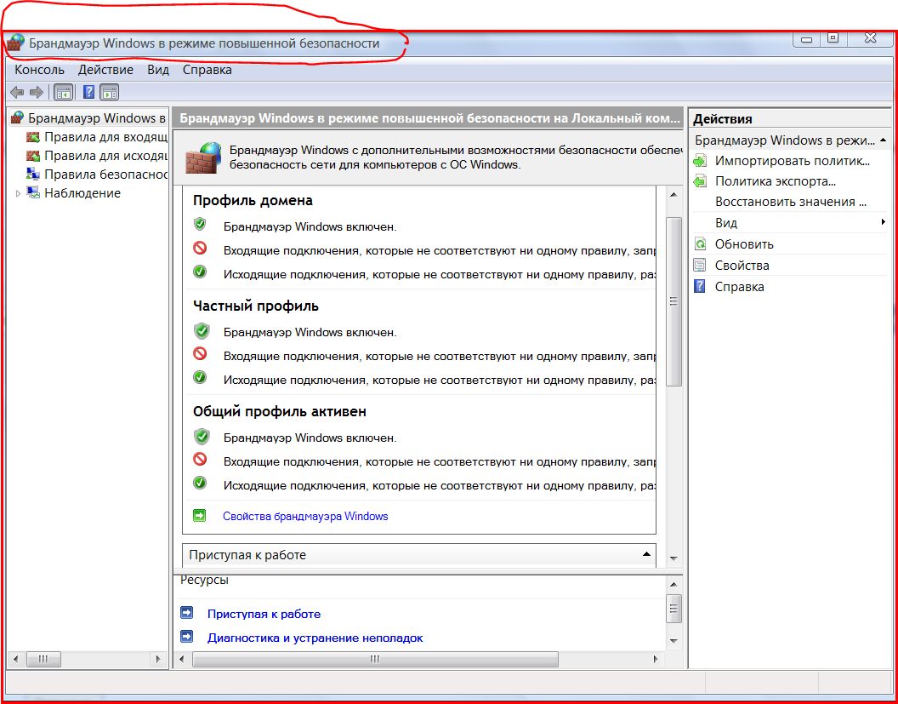Click the outbound rules icon in tree

pos(34,156)
